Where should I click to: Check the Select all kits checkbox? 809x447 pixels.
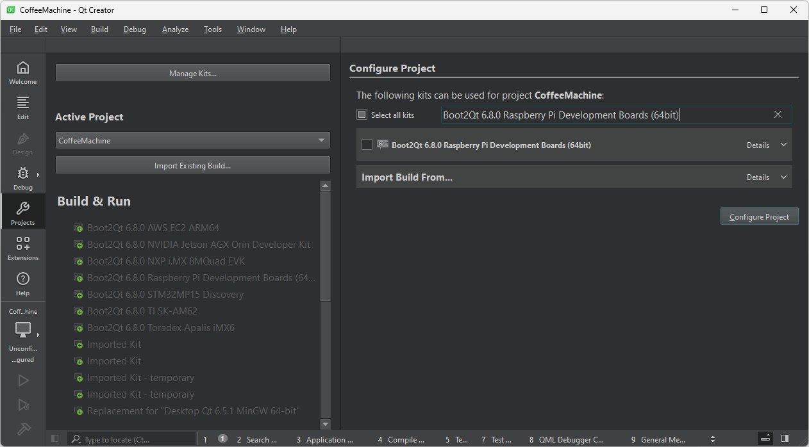[x=362, y=115]
